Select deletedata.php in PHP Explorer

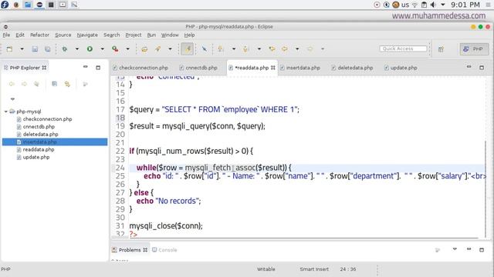coord(40,134)
